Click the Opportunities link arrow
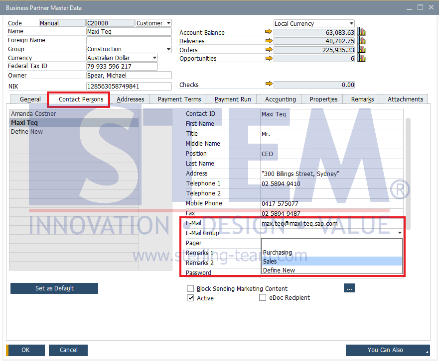The image size is (439, 362). tap(269, 58)
